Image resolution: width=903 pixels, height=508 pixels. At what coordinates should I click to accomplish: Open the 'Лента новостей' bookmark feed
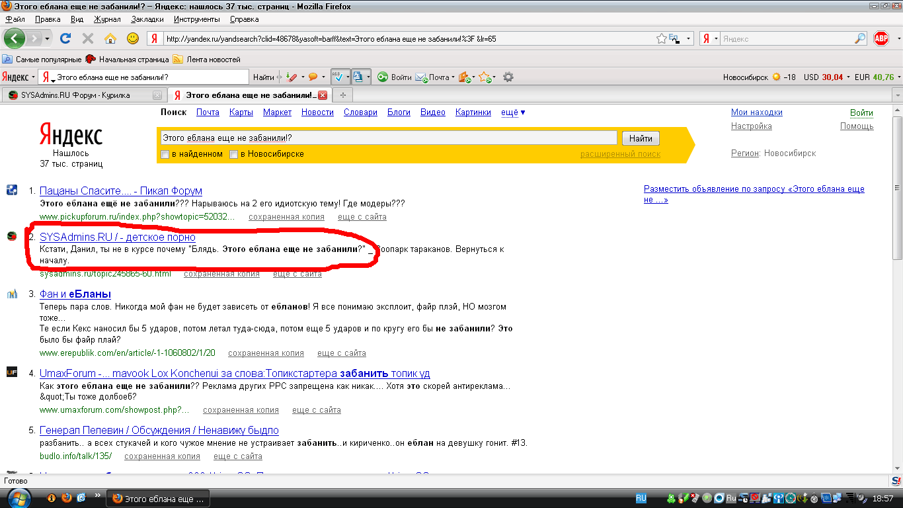[x=207, y=60]
